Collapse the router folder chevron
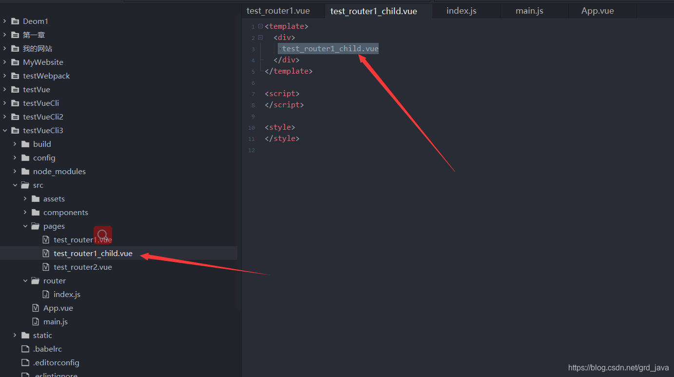The image size is (674, 377). [25, 280]
